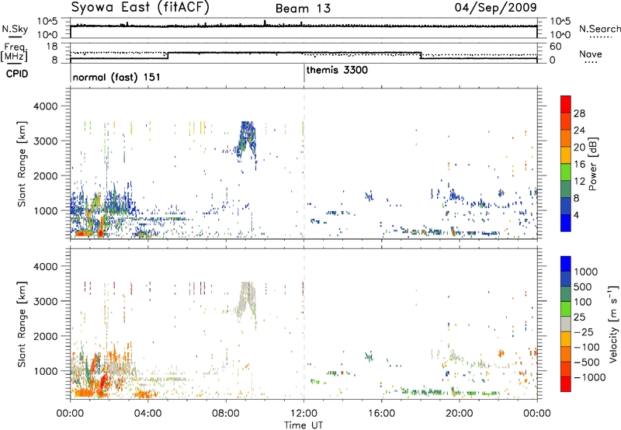Click the left '10^5' noise axis tick

coord(48,21)
